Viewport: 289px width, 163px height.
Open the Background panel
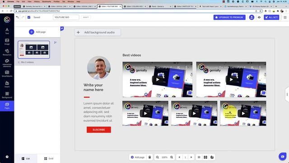[x=7, y=95]
